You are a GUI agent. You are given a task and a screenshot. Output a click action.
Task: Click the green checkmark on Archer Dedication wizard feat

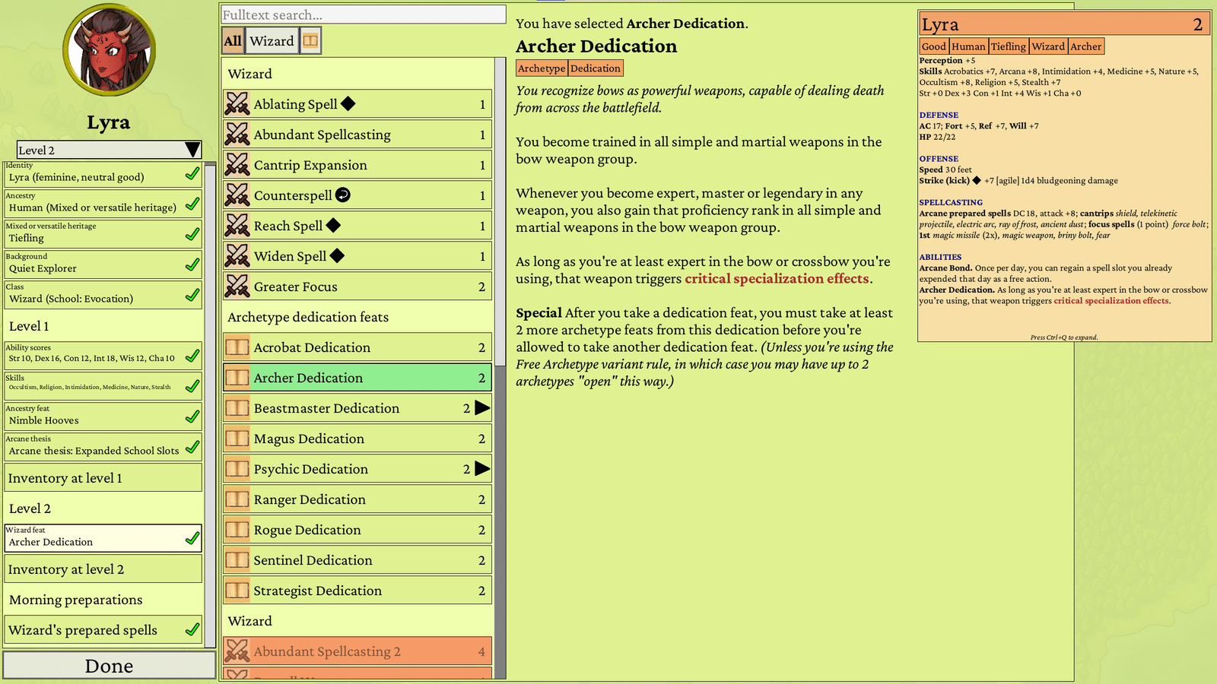click(x=192, y=539)
